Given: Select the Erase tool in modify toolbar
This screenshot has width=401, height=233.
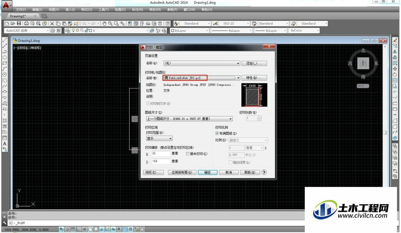Looking at the screenshot, I should coord(395,40).
